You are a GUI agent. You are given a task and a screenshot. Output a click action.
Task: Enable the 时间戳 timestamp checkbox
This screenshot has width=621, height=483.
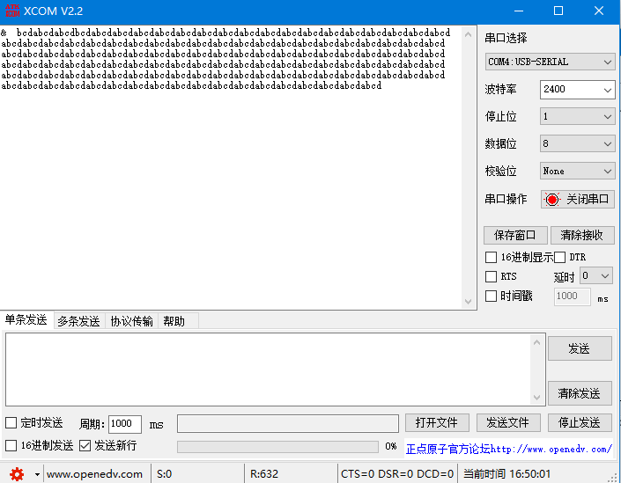pos(492,296)
